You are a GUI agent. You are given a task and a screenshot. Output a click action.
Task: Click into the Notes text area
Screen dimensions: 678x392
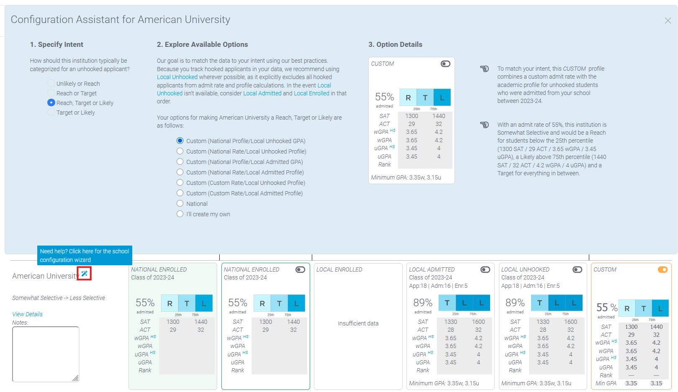tap(46, 354)
